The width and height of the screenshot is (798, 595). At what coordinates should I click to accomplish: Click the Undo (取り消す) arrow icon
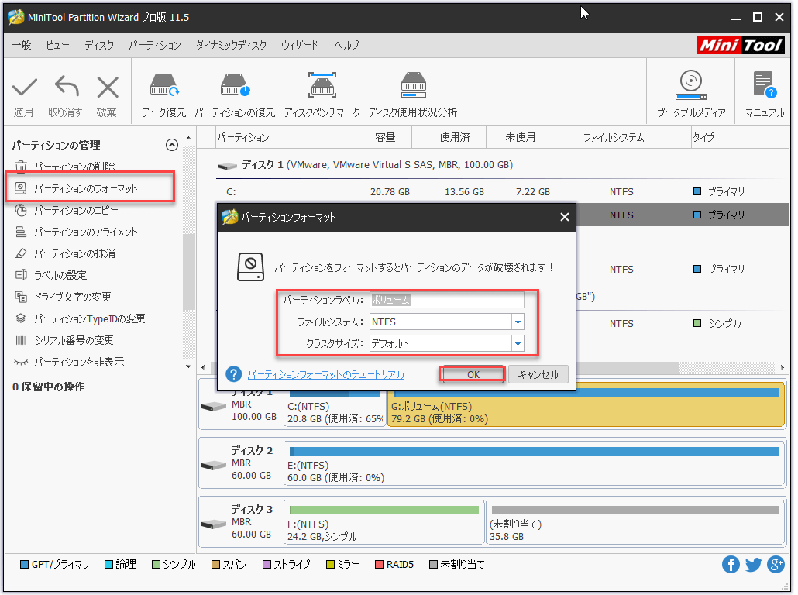(66, 88)
